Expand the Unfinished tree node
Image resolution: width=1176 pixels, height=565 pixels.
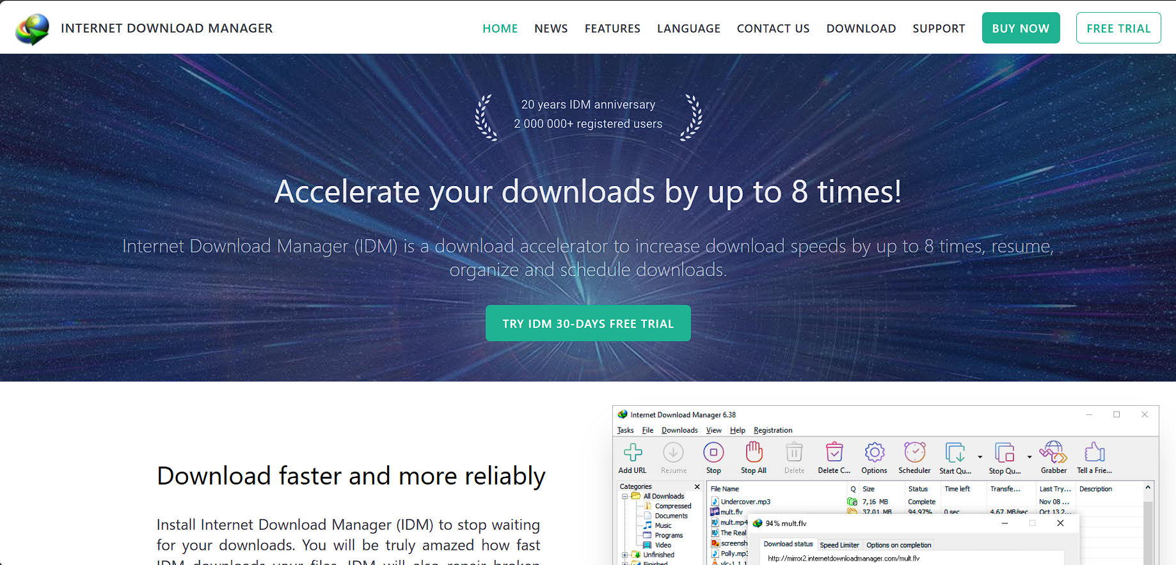625,555
